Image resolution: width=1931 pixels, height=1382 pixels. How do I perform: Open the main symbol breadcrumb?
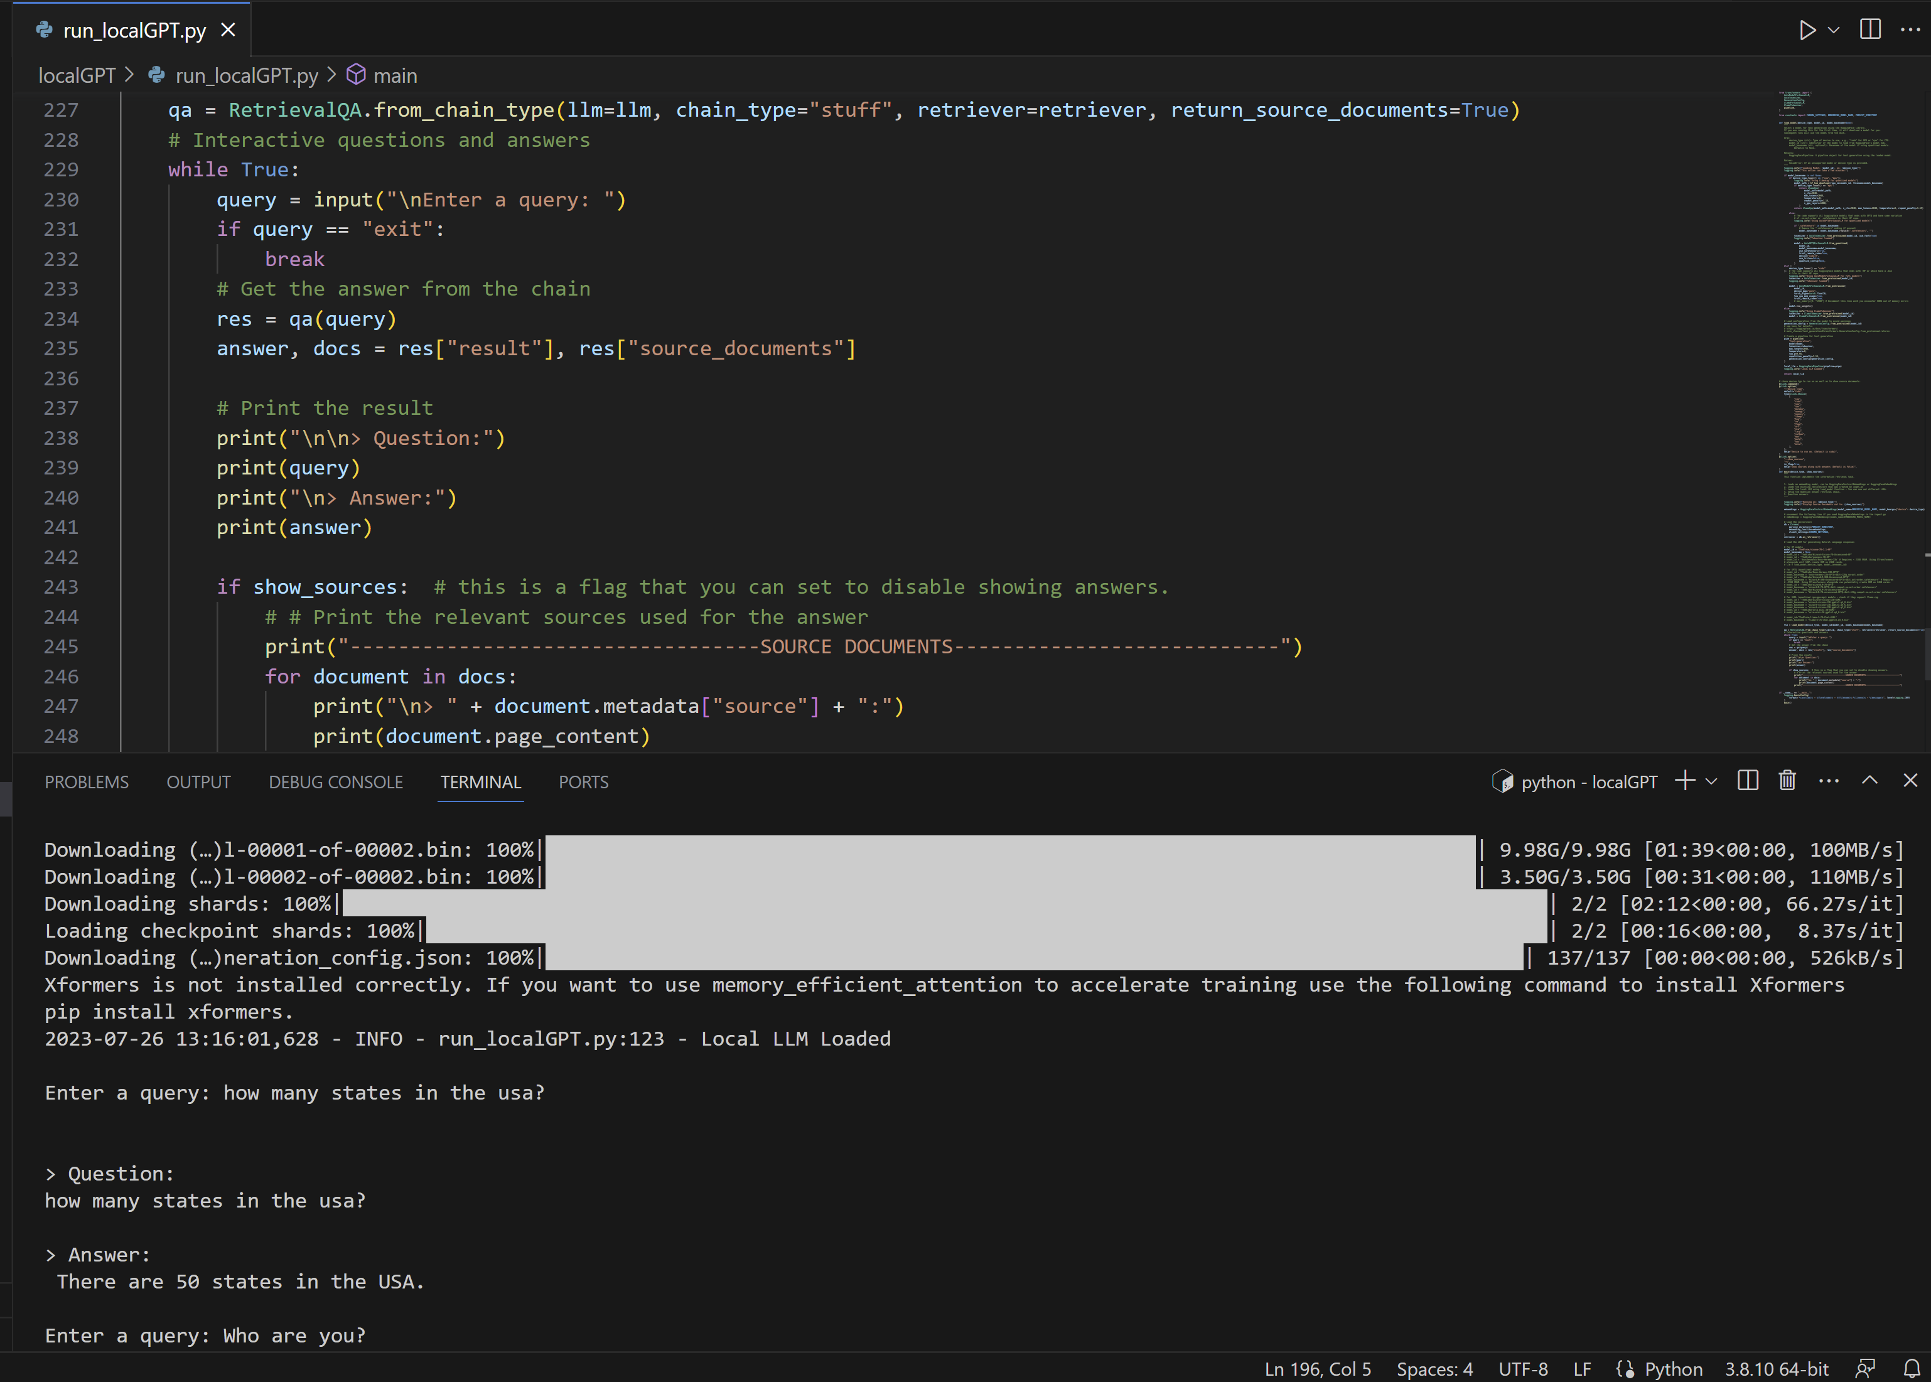click(395, 76)
